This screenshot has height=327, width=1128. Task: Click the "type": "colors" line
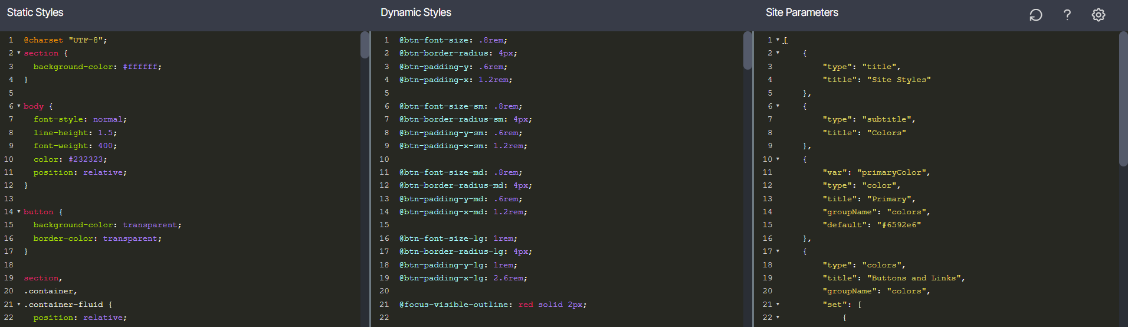(x=864, y=265)
